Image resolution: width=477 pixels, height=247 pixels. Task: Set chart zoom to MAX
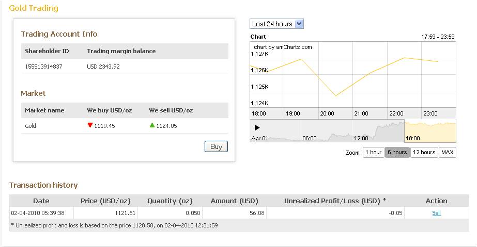[447, 152]
